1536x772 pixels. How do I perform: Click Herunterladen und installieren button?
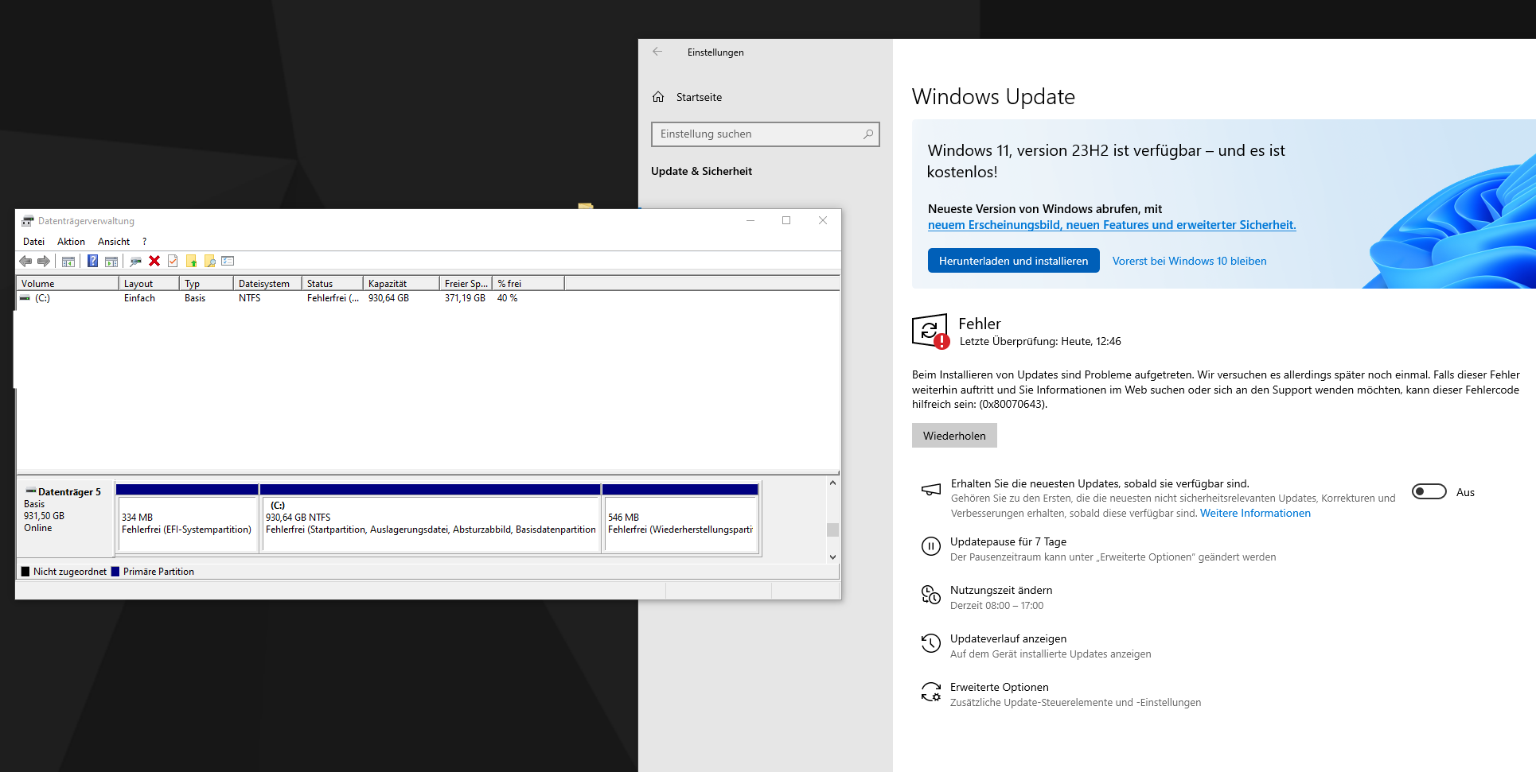[x=1013, y=261]
